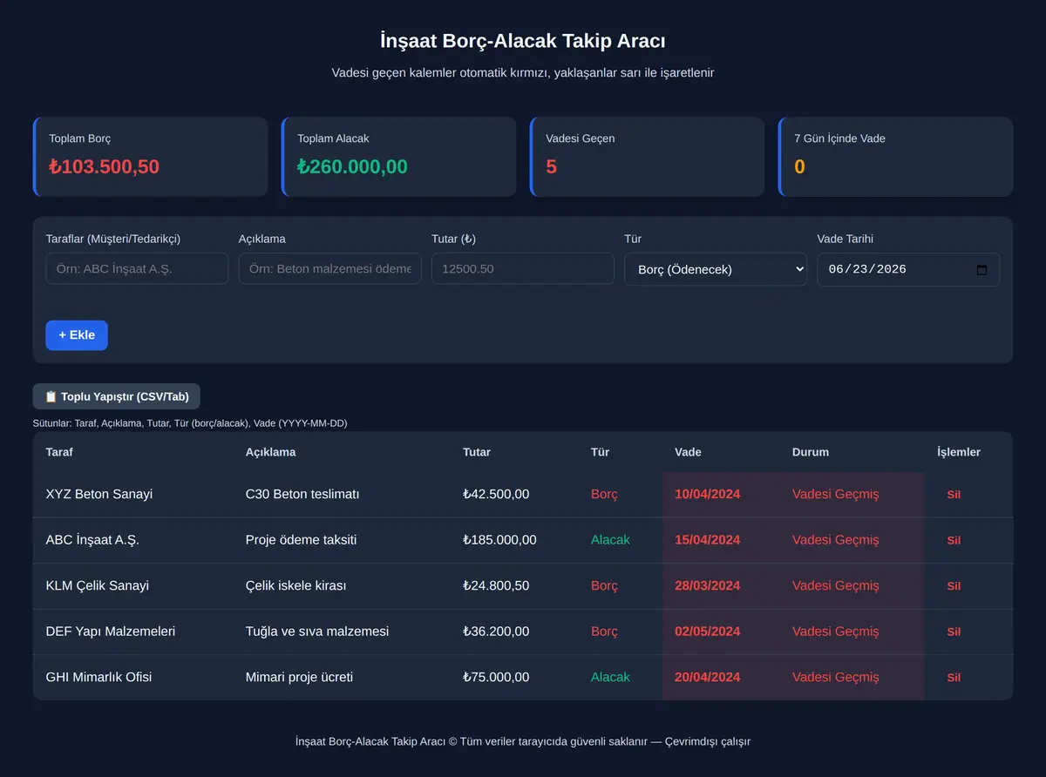Screen dimensions: 1046x777
Task: Delete the ABC İnşaat A.Ş. row
Action: (x=954, y=540)
